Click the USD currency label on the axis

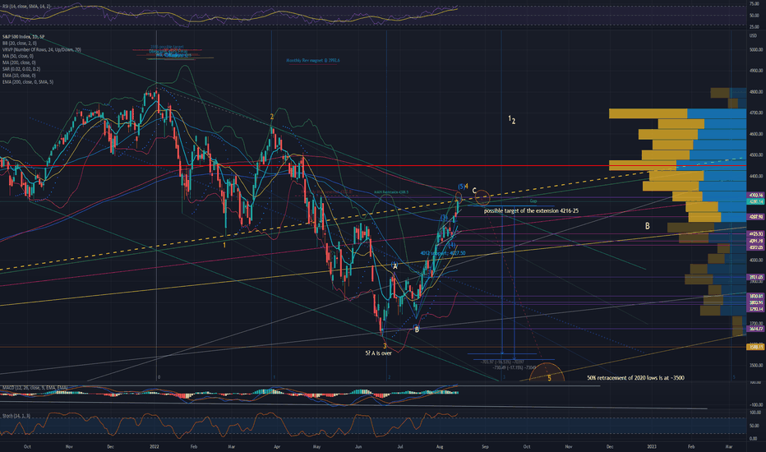click(x=753, y=35)
